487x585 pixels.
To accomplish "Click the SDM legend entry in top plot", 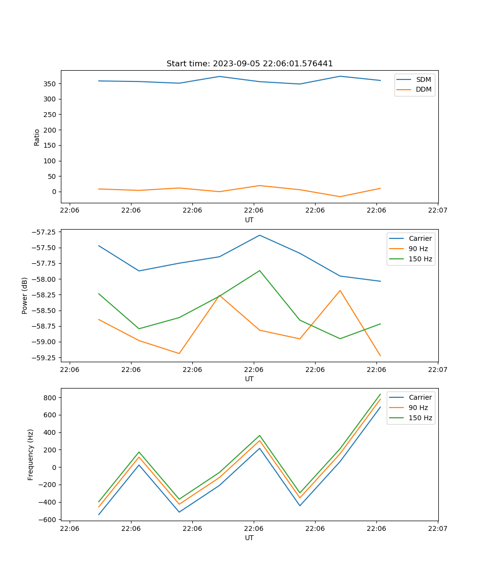I will [423, 79].
